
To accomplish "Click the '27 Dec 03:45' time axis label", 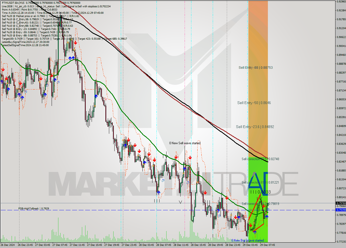I will click(43, 245).
